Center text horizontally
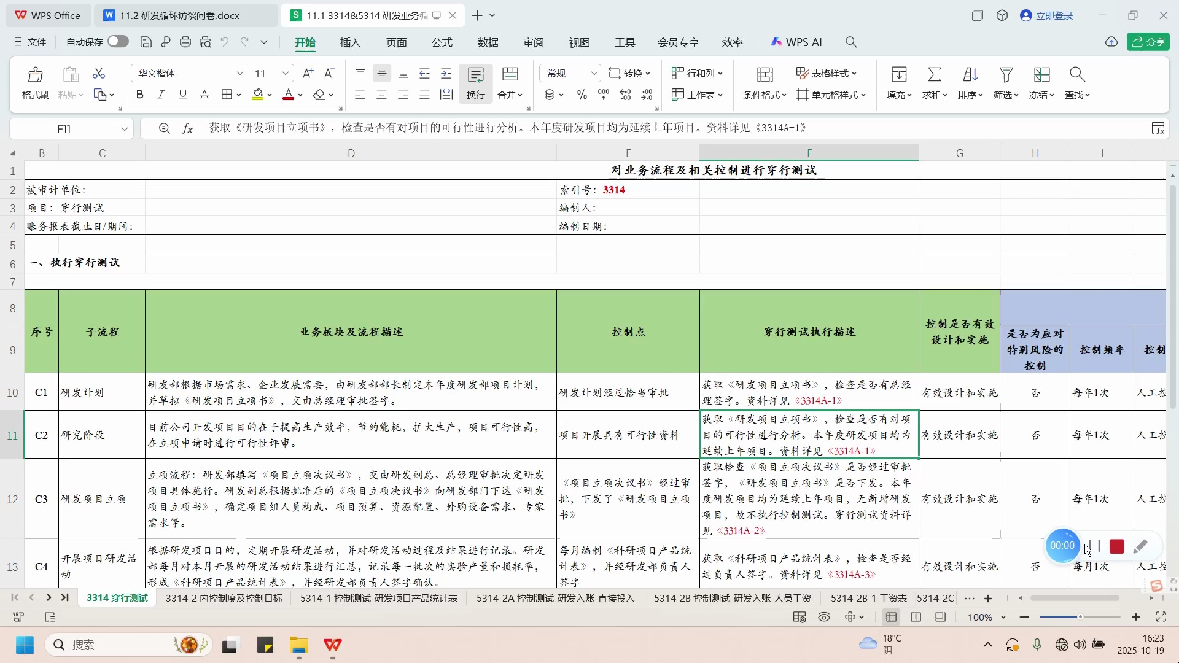 click(x=381, y=95)
